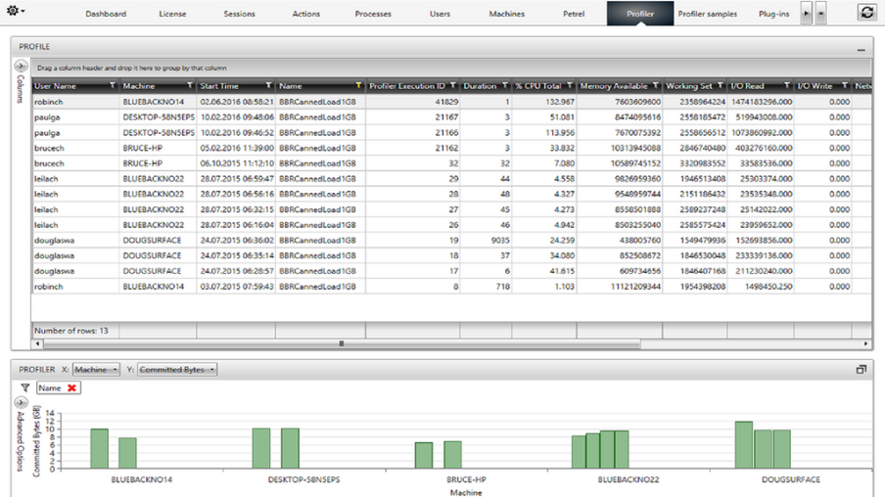This screenshot has height=497, width=885.
Task: Expand the Columns side panel arrow
Action: click(x=22, y=67)
